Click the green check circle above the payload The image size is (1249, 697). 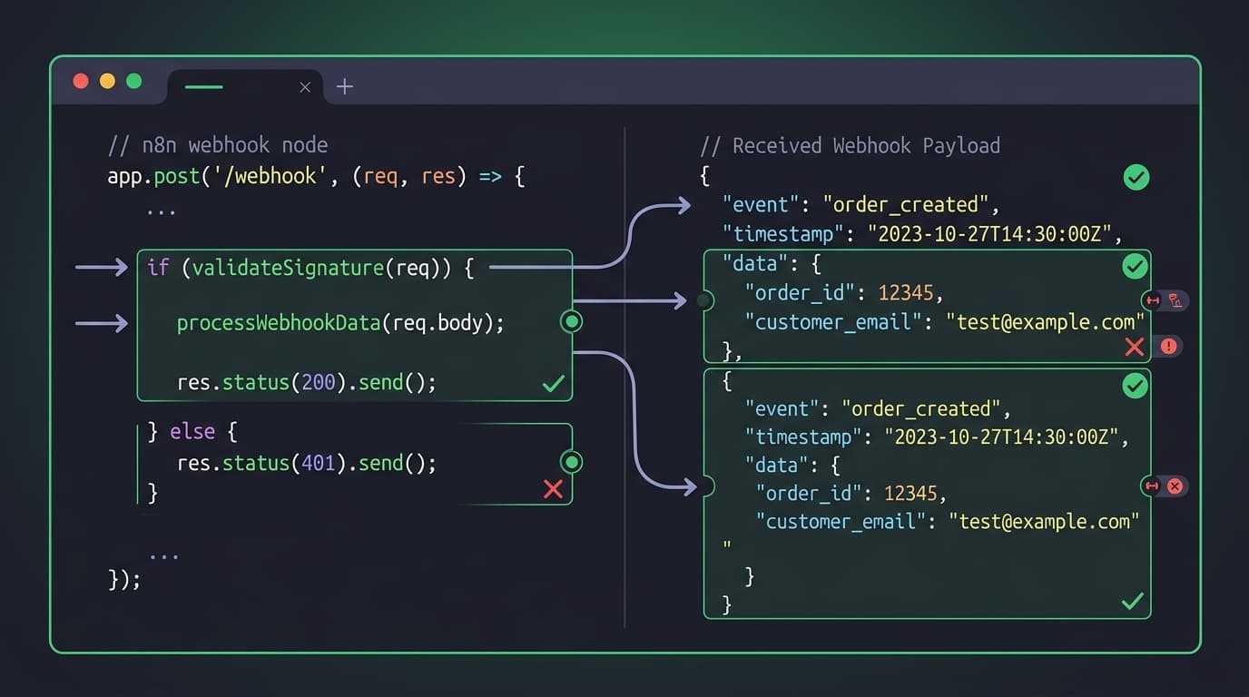1136,177
